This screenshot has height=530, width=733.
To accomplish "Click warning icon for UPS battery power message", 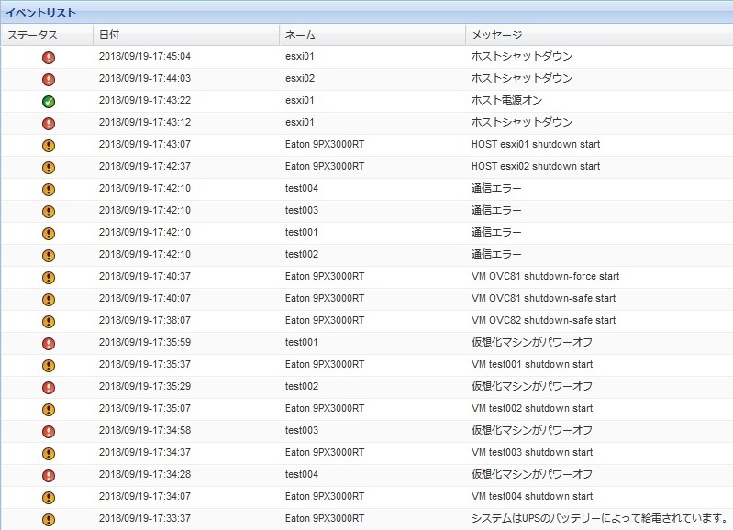I will click(x=49, y=519).
